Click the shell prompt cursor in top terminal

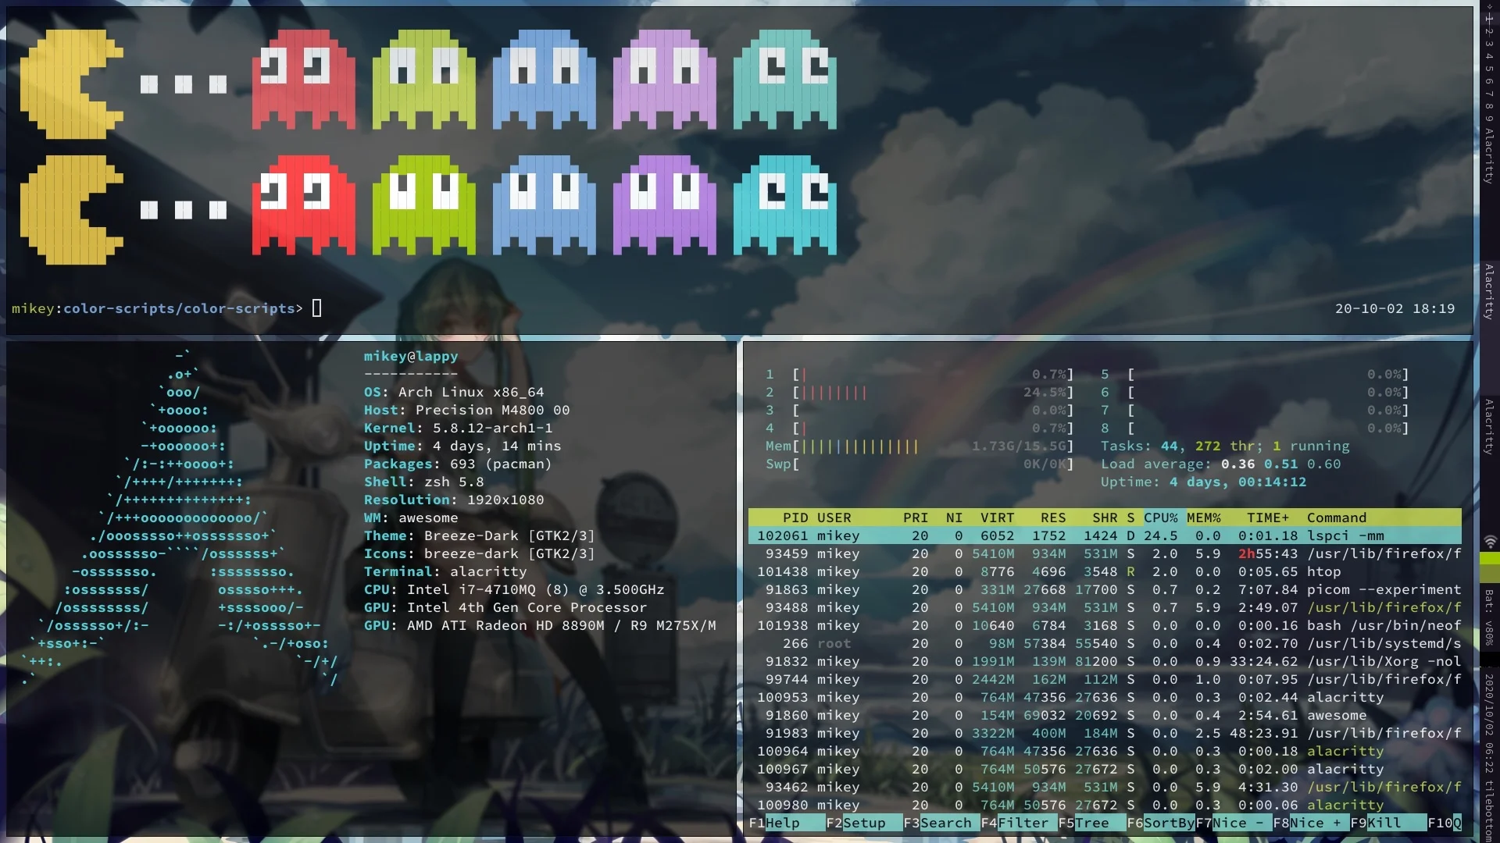click(316, 308)
